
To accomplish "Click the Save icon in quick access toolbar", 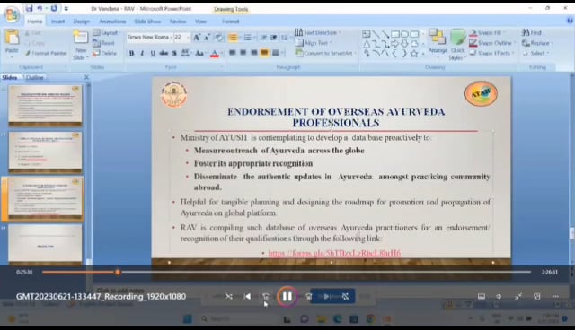I will coord(29,8).
